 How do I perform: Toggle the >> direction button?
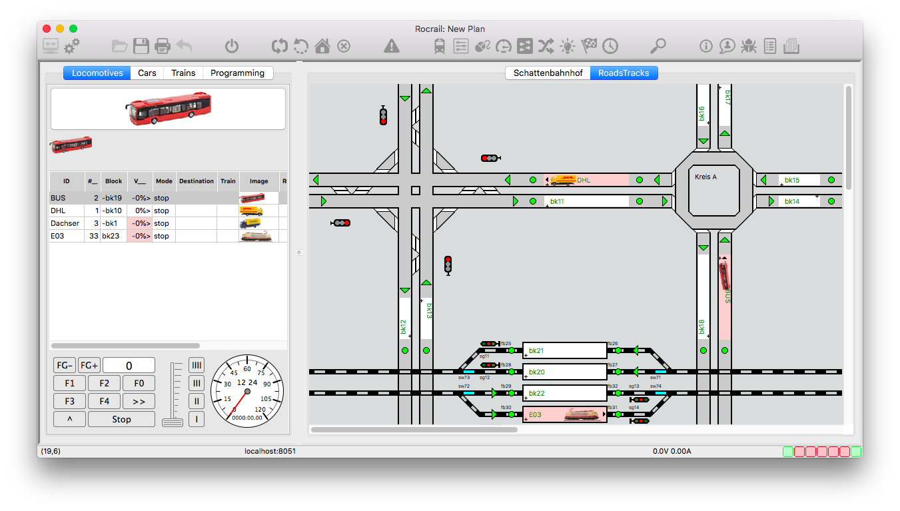[139, 401]
